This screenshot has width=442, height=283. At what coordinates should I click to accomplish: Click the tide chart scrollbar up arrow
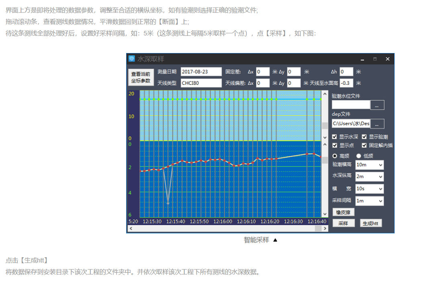325,94
